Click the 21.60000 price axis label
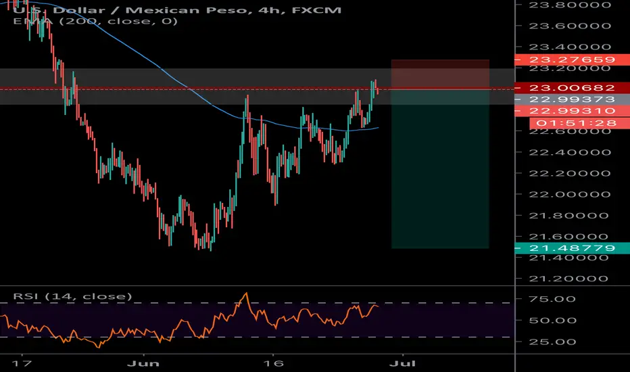Screen dimensions: 630x372 tap(570, 237)
